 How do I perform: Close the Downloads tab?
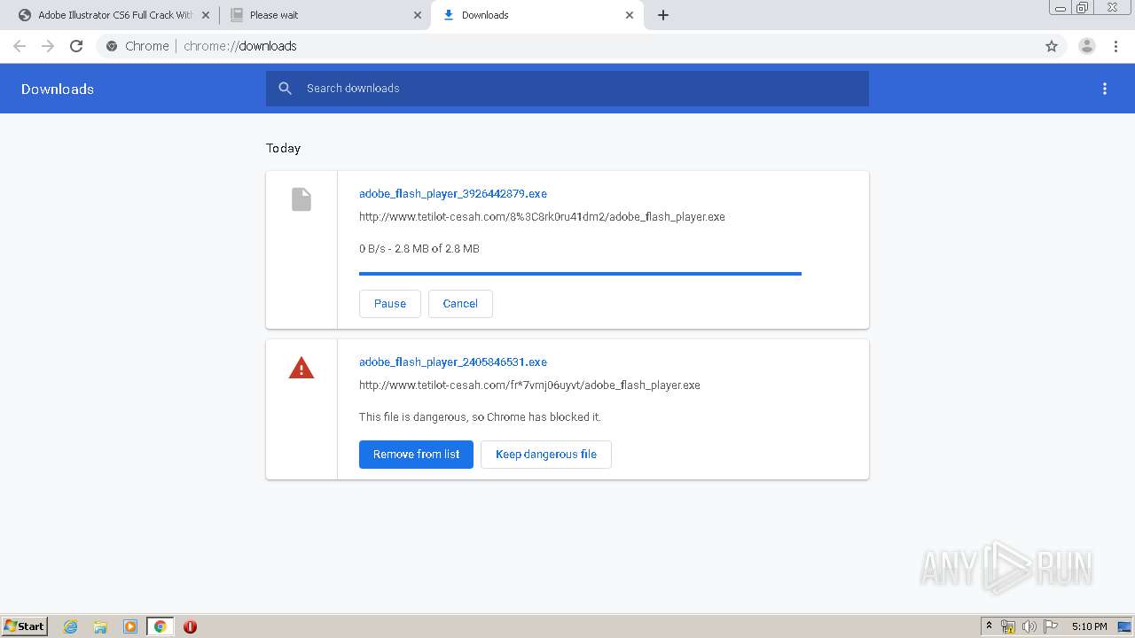tap(630, 15)
